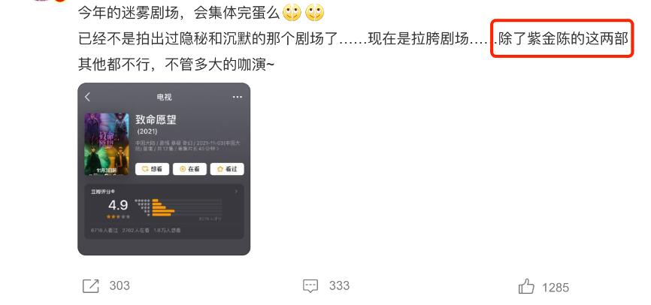The height and width of the screenshot is (305, 651).
Task: Click the 4.9 rating score
Action: click(118, 205)
